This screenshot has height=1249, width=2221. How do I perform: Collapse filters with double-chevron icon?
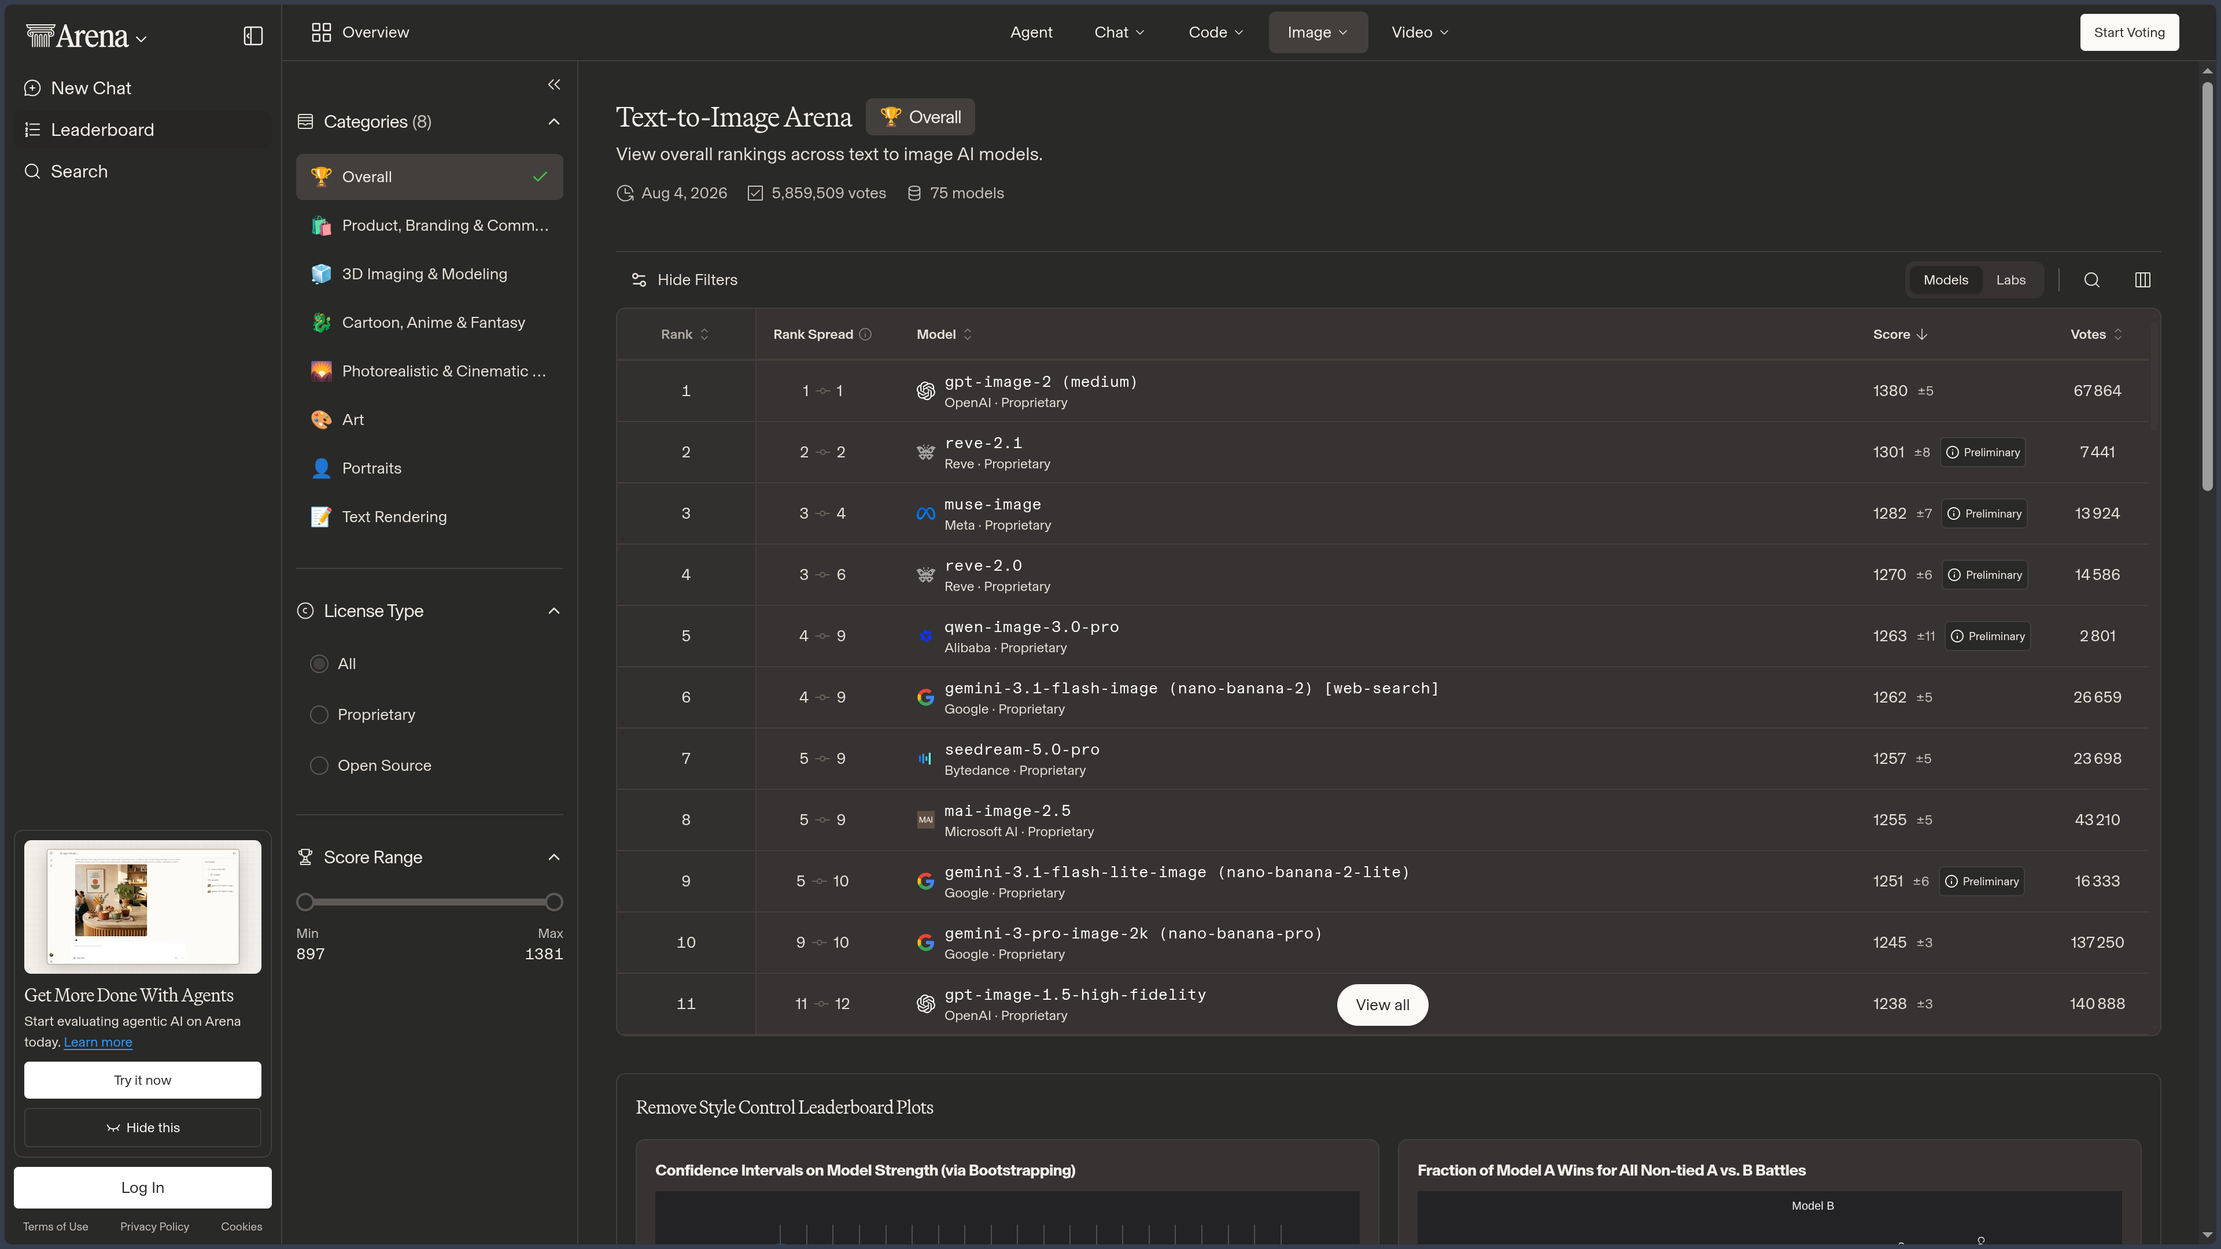tap(554, 84)
